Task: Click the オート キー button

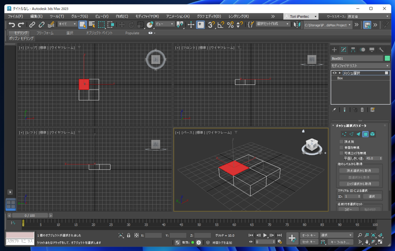Action: click(x=309, y=235)
